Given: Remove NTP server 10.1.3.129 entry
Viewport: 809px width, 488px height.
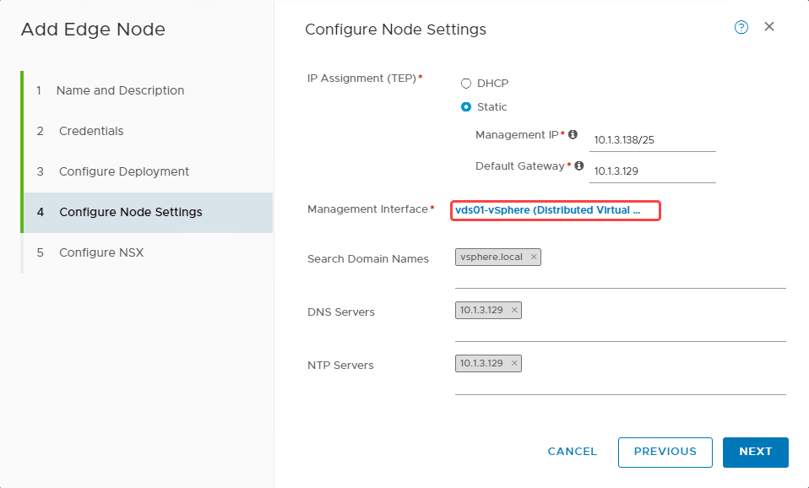Looking at the screenshot, I should click(x=514, y=363).
